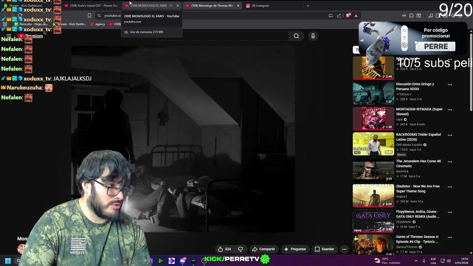The height and width of the screenshot is (266, 473).
Task: Click the YouTube Premium logo
Action: pos(31,36)
